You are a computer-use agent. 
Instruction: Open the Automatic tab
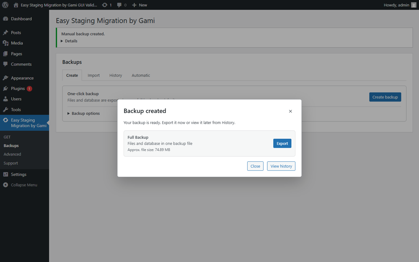pos(141,75)
